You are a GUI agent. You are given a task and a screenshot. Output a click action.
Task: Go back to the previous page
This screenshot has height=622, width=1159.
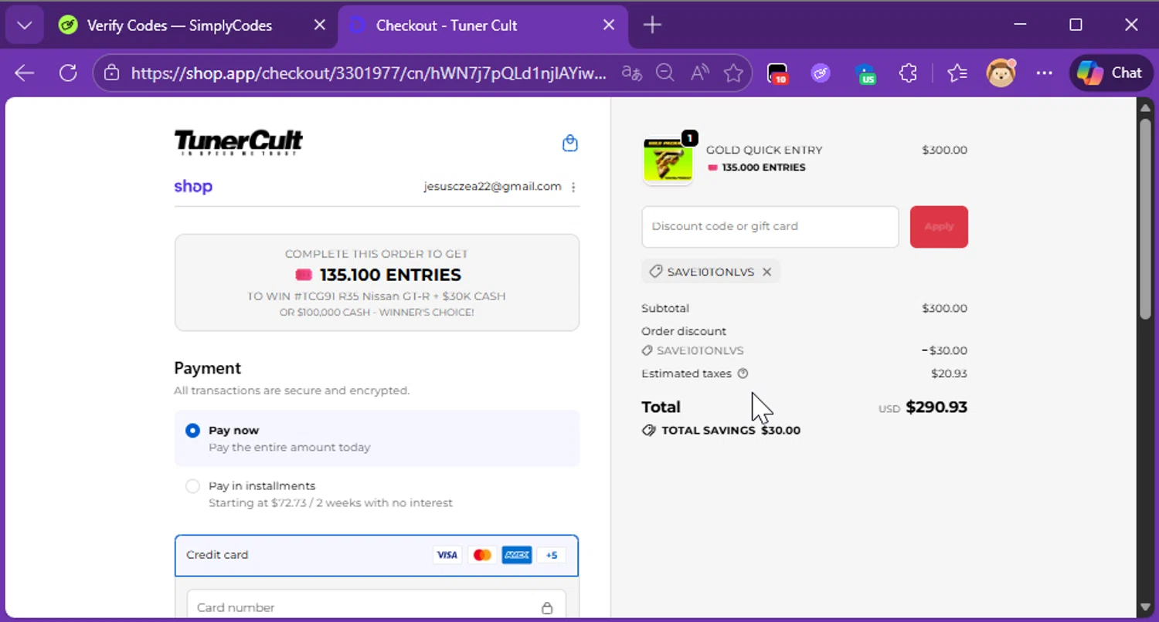25,73
